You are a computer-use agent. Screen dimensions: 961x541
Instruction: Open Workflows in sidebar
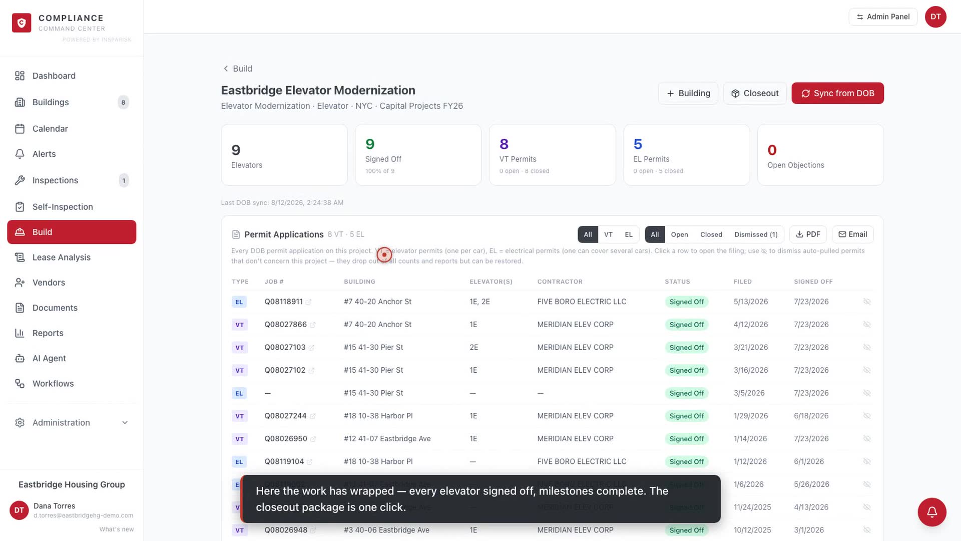click(72, 384)
